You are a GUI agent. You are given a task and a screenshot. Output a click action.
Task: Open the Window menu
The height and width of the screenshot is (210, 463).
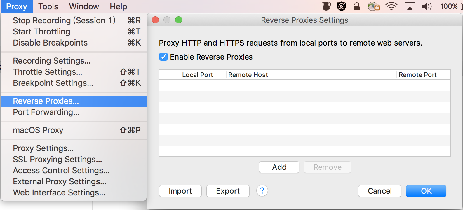[84, 6]
